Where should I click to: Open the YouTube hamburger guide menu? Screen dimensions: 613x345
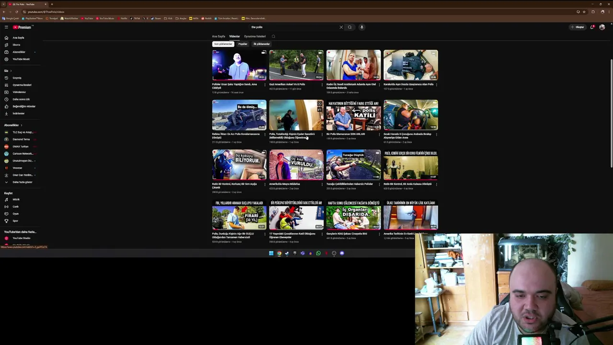pyautogui.click(x=6, y=27)
